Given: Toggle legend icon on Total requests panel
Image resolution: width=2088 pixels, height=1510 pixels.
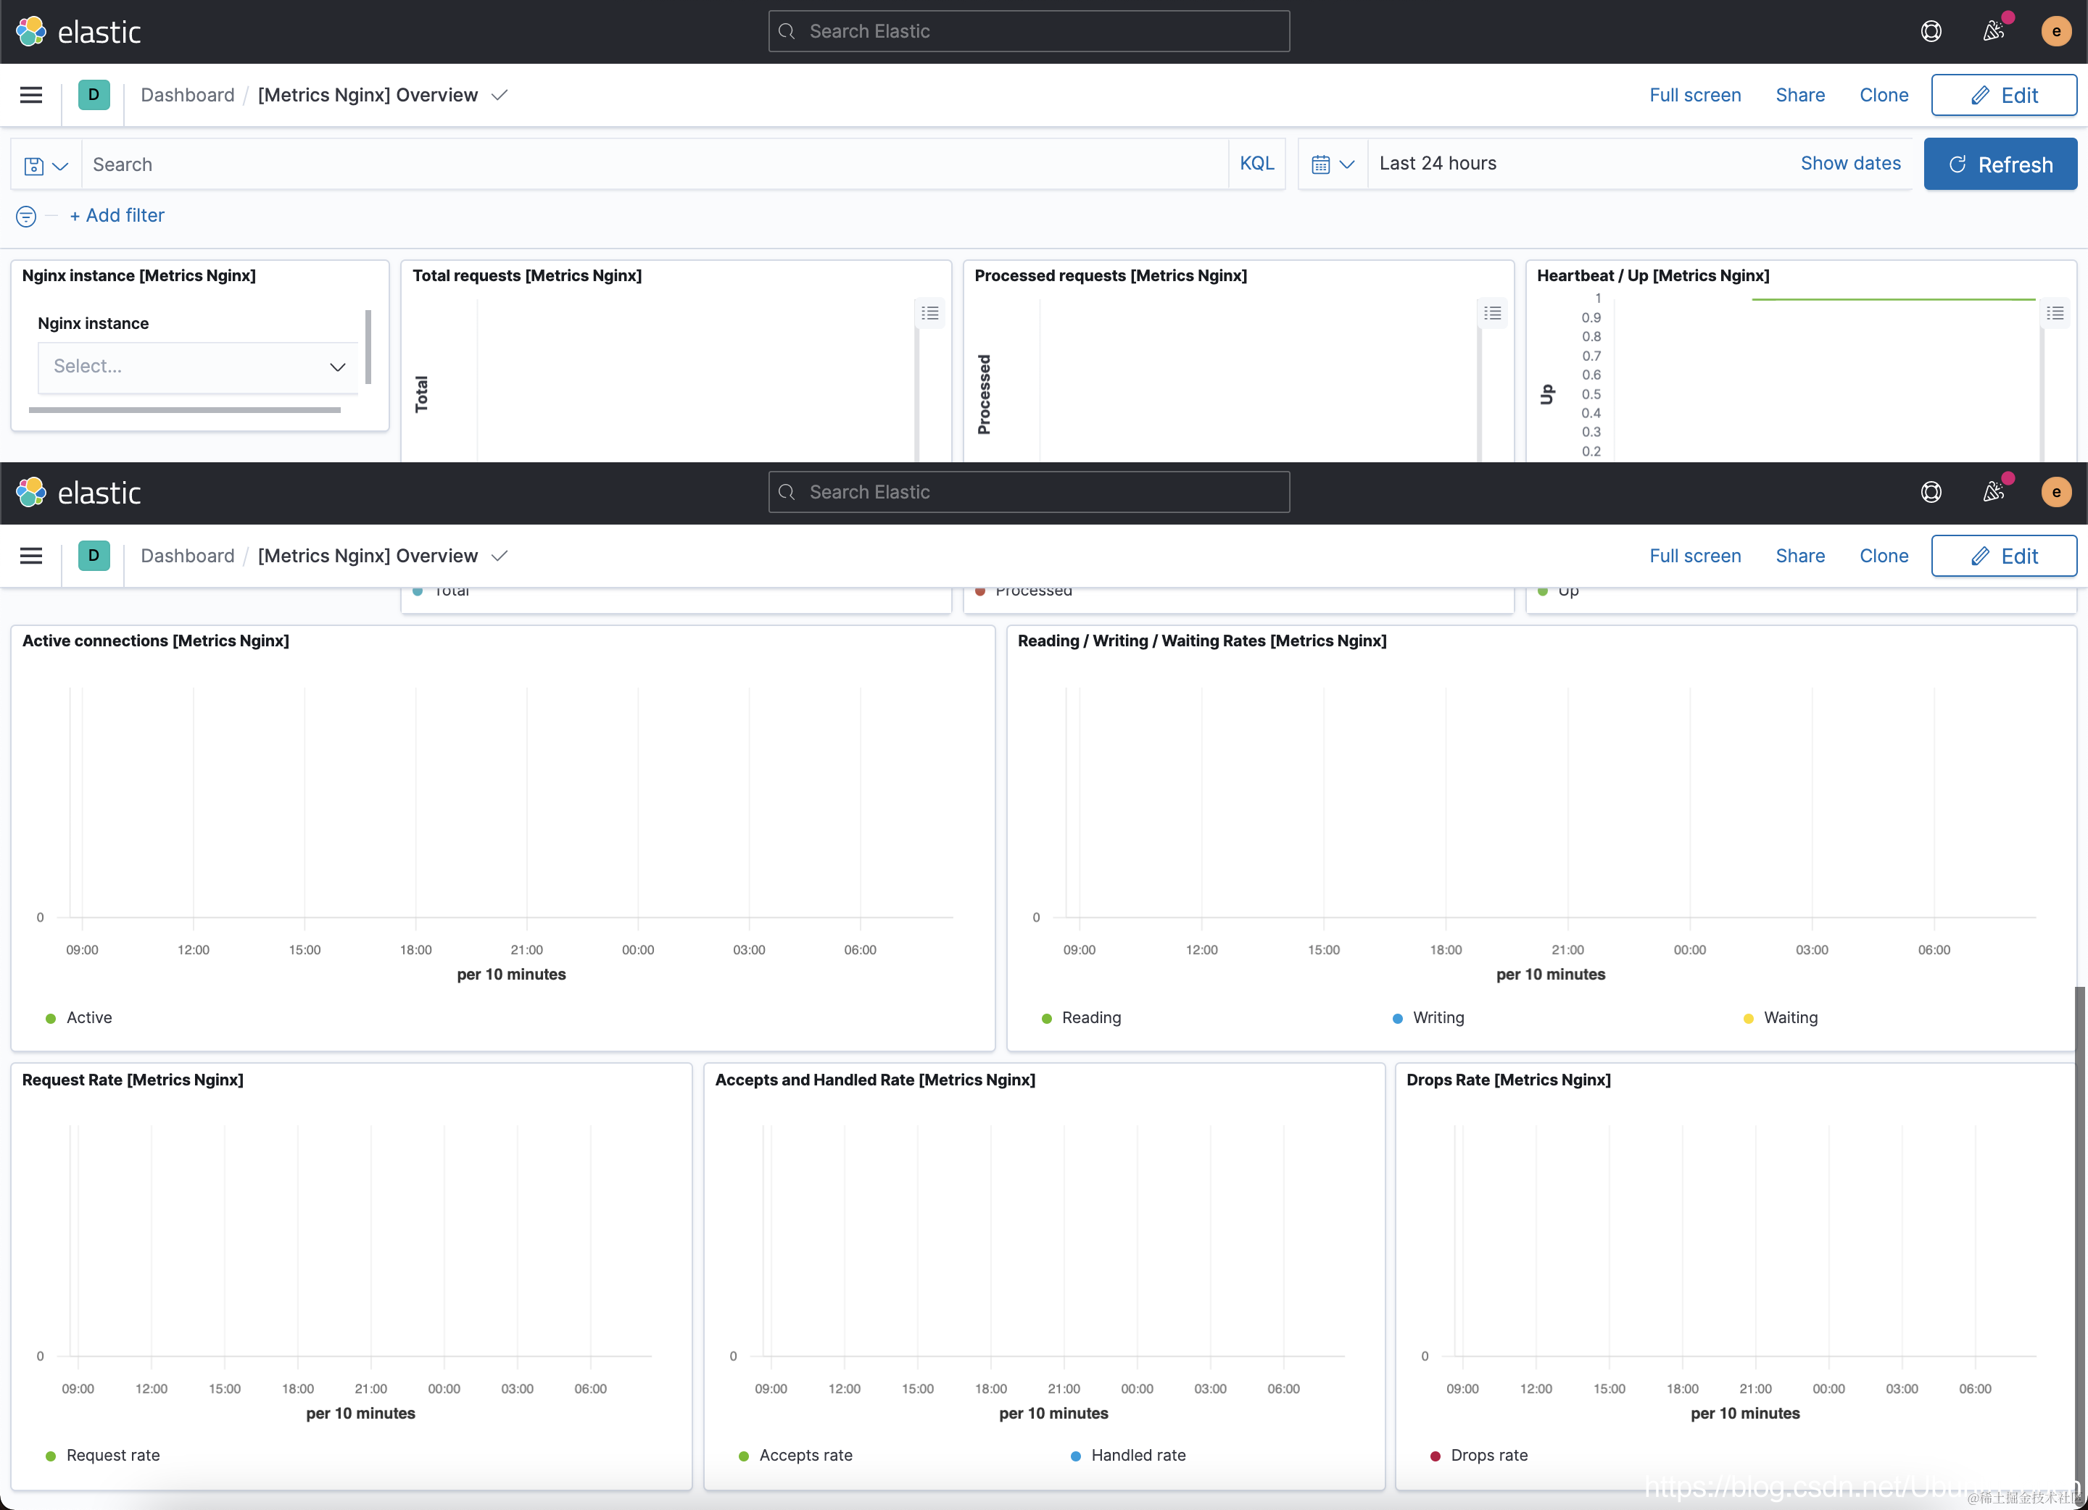Looking at the screenshot, I should pos(930,314).
